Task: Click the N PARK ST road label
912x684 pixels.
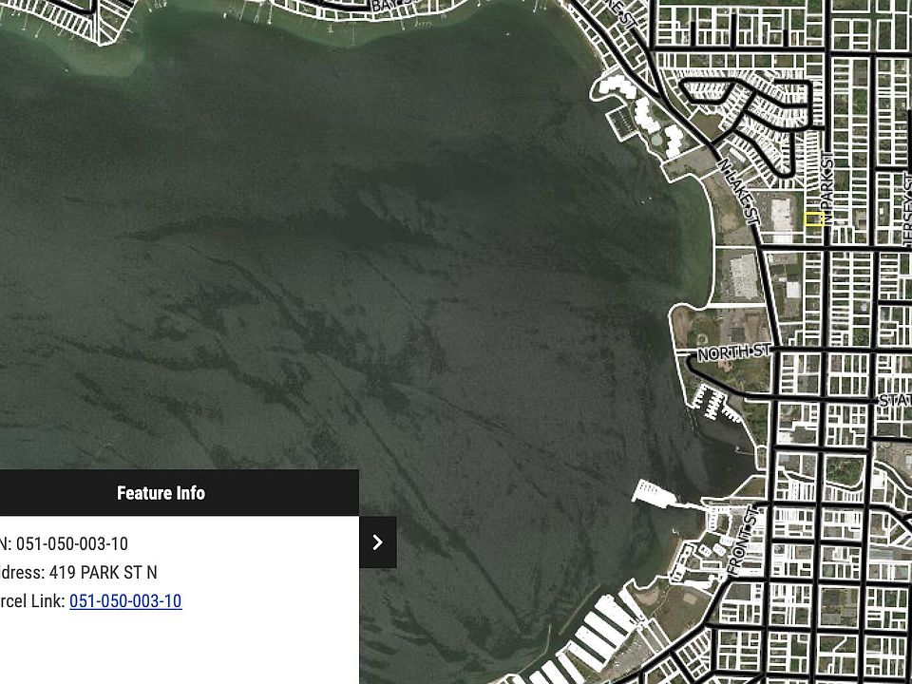Action: pos(827,181)
